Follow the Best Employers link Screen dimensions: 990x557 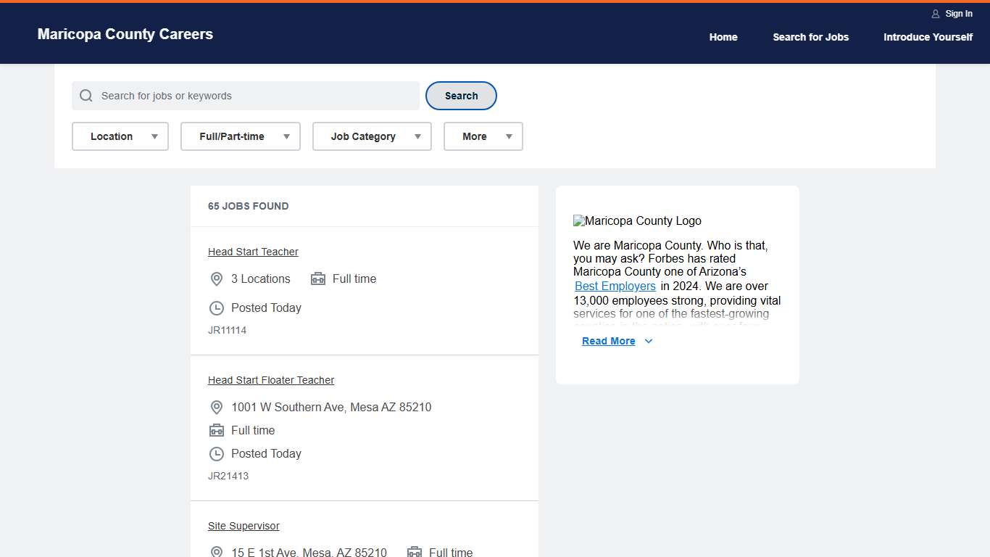pos(615,286)
